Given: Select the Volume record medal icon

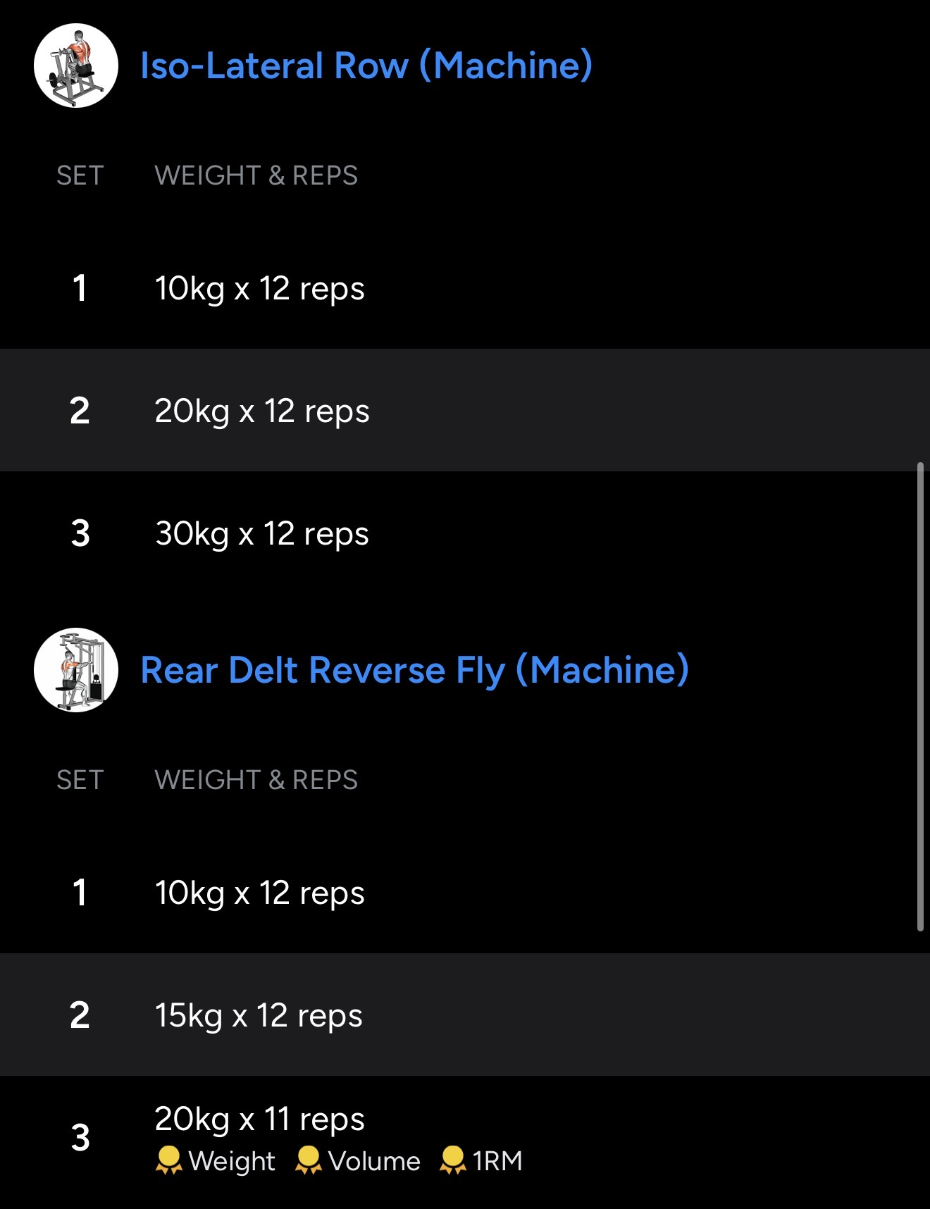Looking at the screenshot, I should coord(309,1160).
